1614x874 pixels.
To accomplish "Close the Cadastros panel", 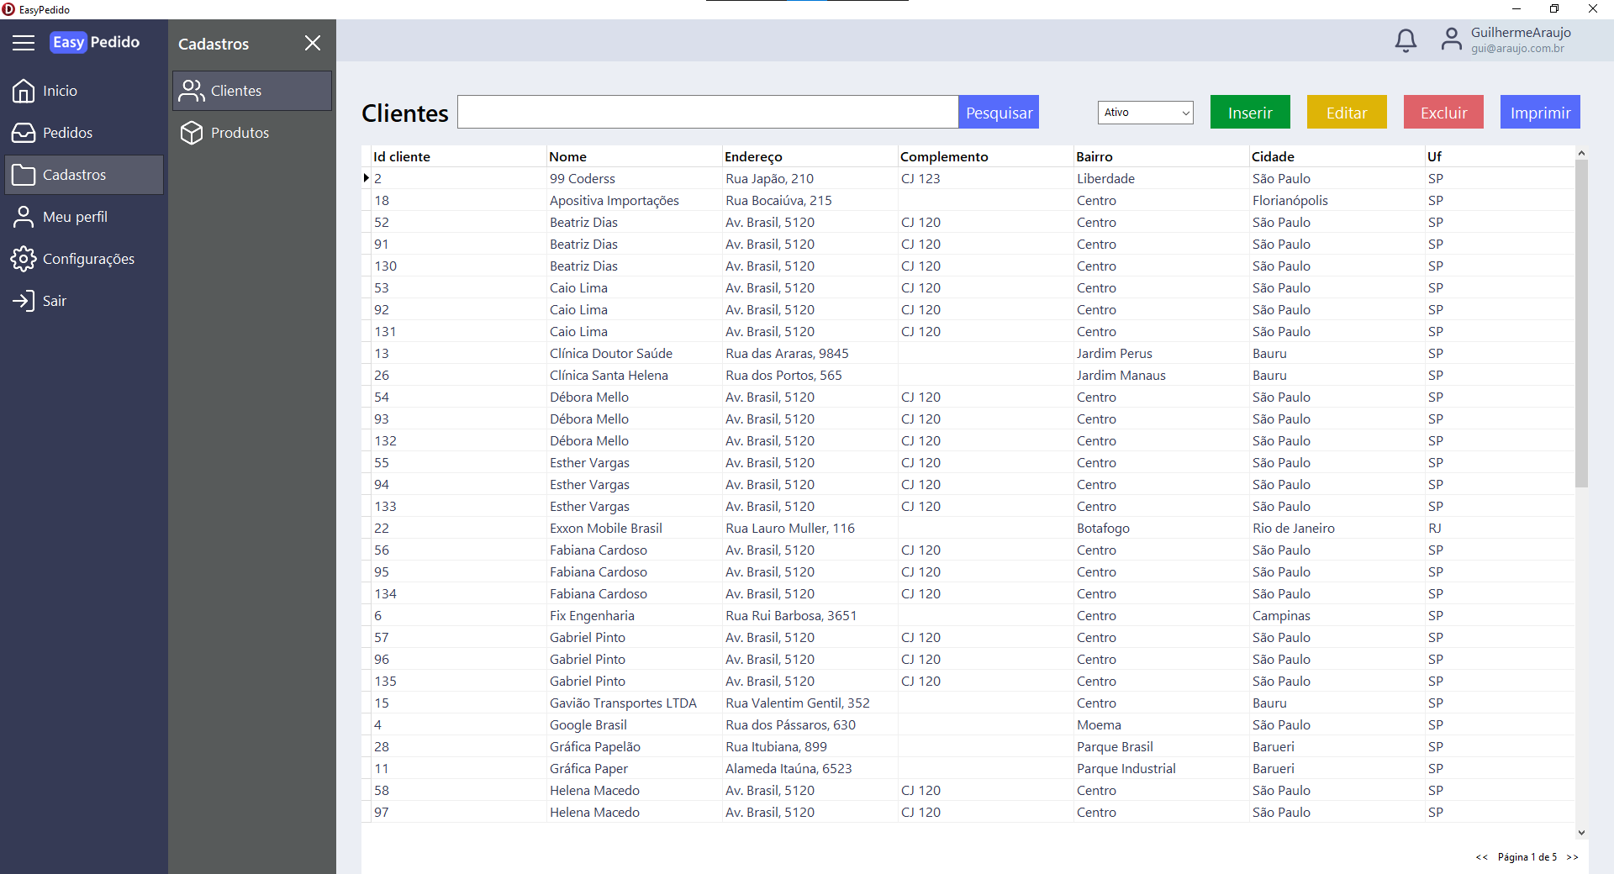I will tap(313, 43).
